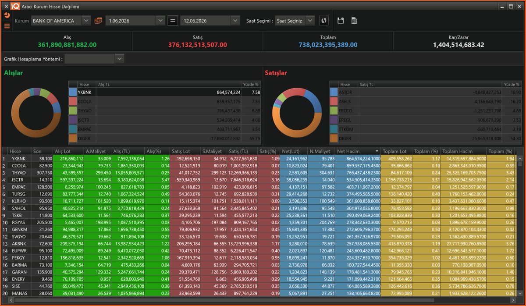Sort by the N.Maliyet column header
526x306 pixels.
tap(321, 151)
